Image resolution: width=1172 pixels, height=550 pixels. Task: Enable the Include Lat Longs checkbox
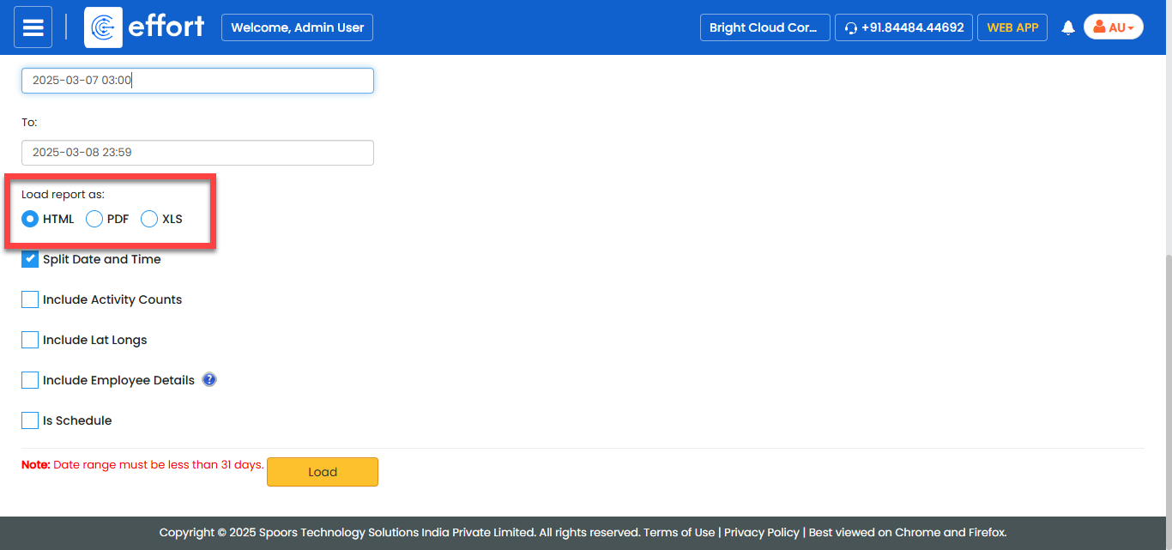[x=30, y=340]
